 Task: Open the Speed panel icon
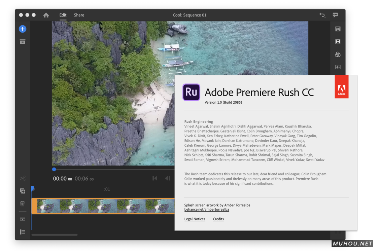pyautogui.click(x=338, y=67)
